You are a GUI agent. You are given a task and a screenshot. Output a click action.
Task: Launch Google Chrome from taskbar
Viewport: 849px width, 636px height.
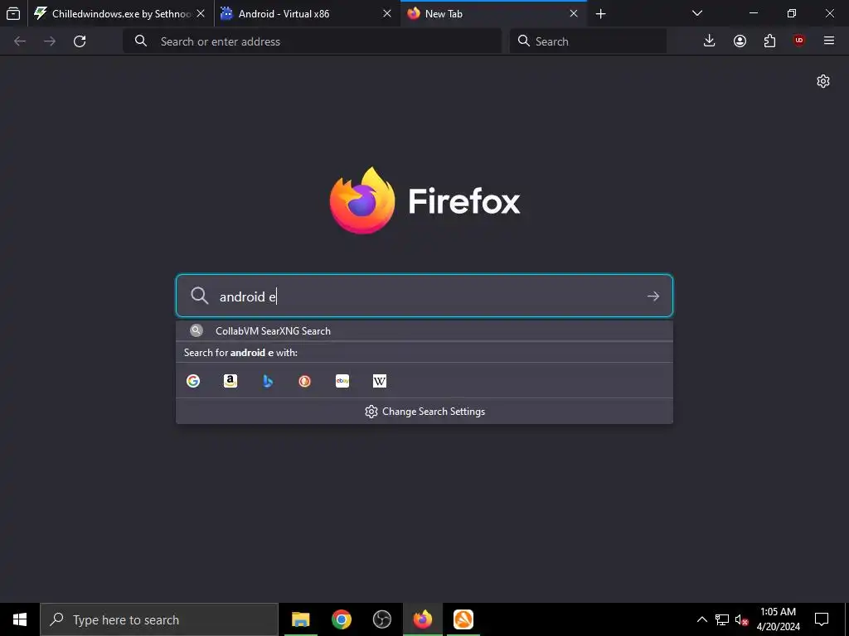pos(341,619)
